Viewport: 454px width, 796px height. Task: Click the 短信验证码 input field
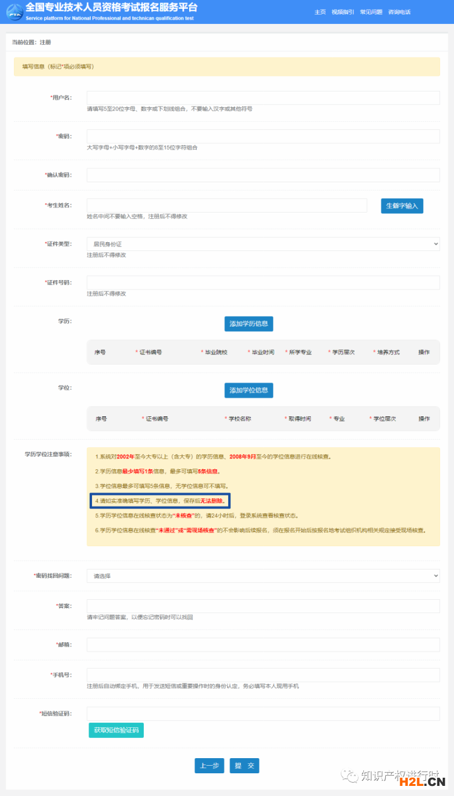pyautogui.click(x=263, y=713)
